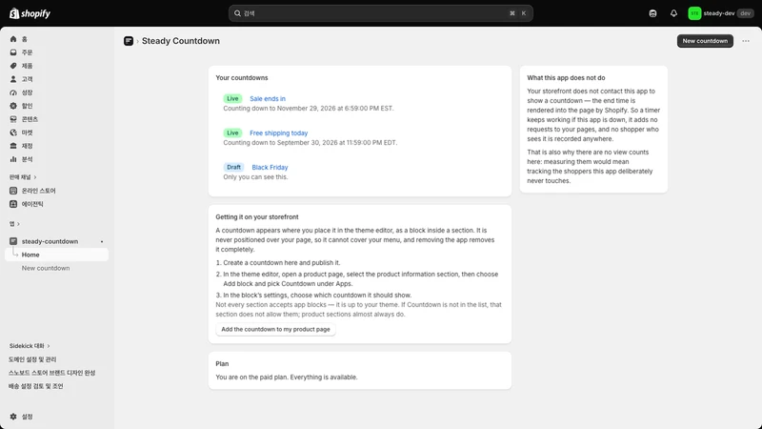Expand the Apps (앱) section chevron
Image resolution: width=762 pixels, height=429 pixels.
[x=18, y=224]
